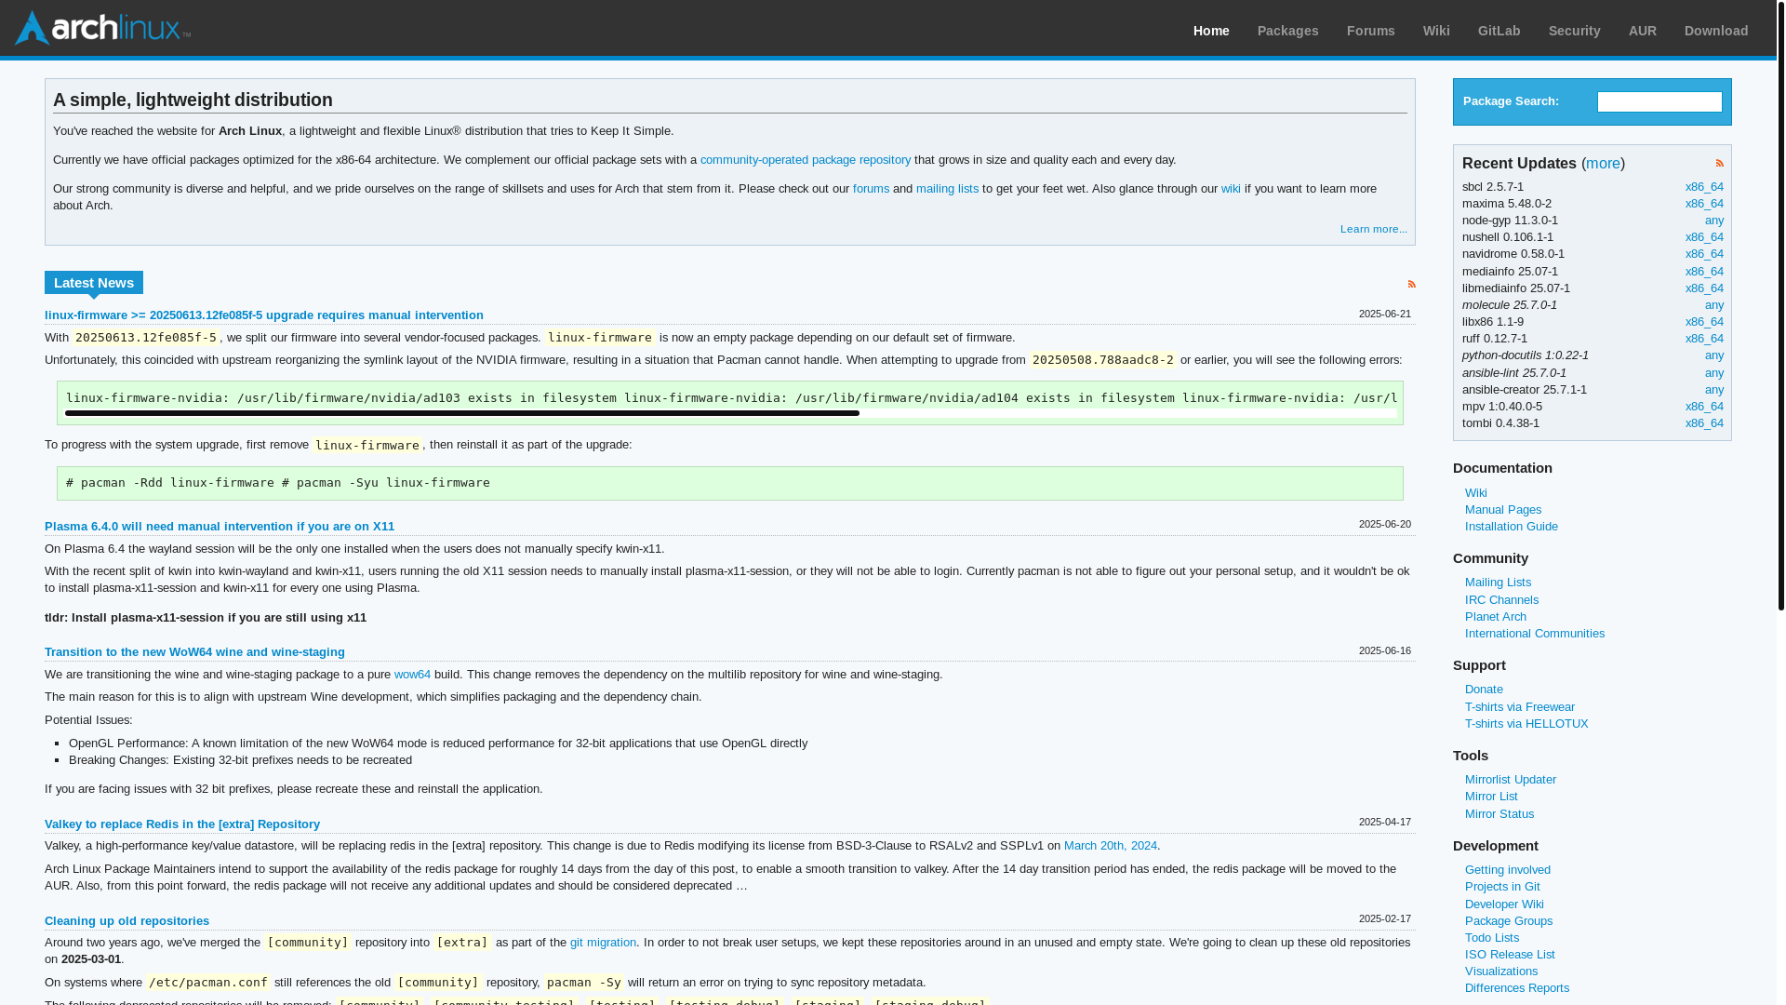Open the Home nav item
1786x1005 pixels.
[1211, 31]
